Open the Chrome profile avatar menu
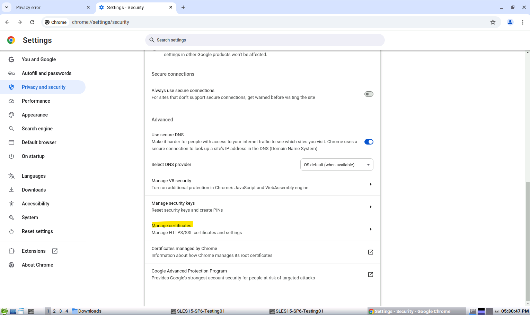 click(510, 22)
